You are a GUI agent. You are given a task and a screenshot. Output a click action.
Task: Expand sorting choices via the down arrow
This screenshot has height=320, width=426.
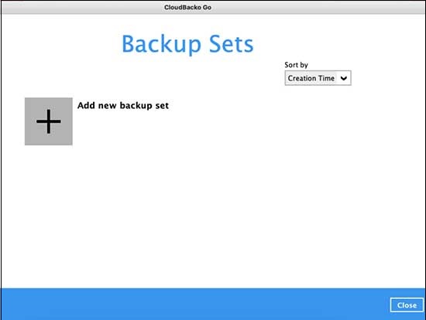(344, 78)
